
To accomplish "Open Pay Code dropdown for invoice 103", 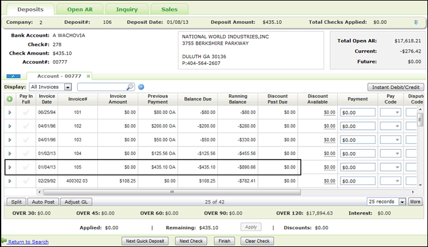I will point(391,140).
